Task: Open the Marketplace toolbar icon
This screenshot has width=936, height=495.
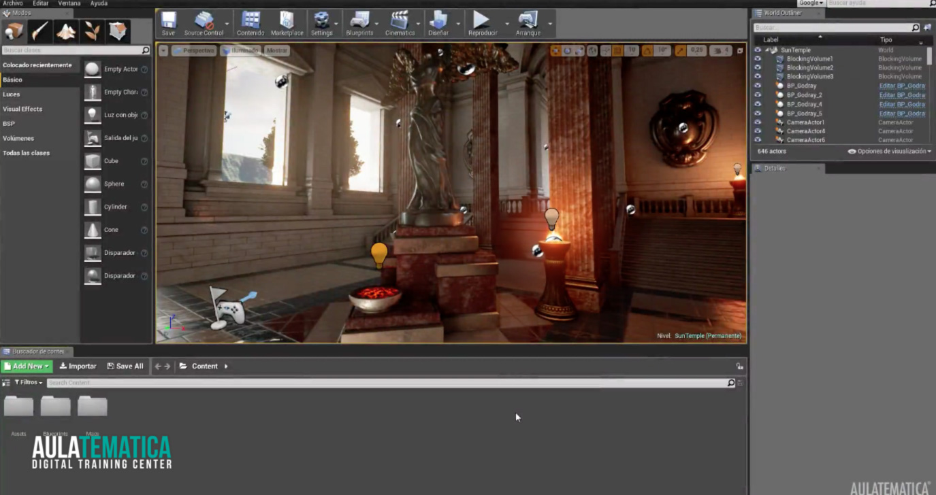Action: (x=287, y=24)
